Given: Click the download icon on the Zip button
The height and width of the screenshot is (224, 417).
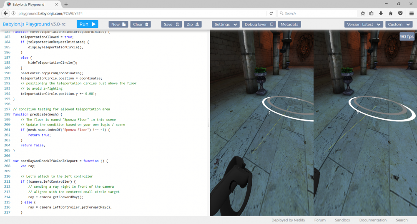Looking at the screenshot, I should (197, 24).
